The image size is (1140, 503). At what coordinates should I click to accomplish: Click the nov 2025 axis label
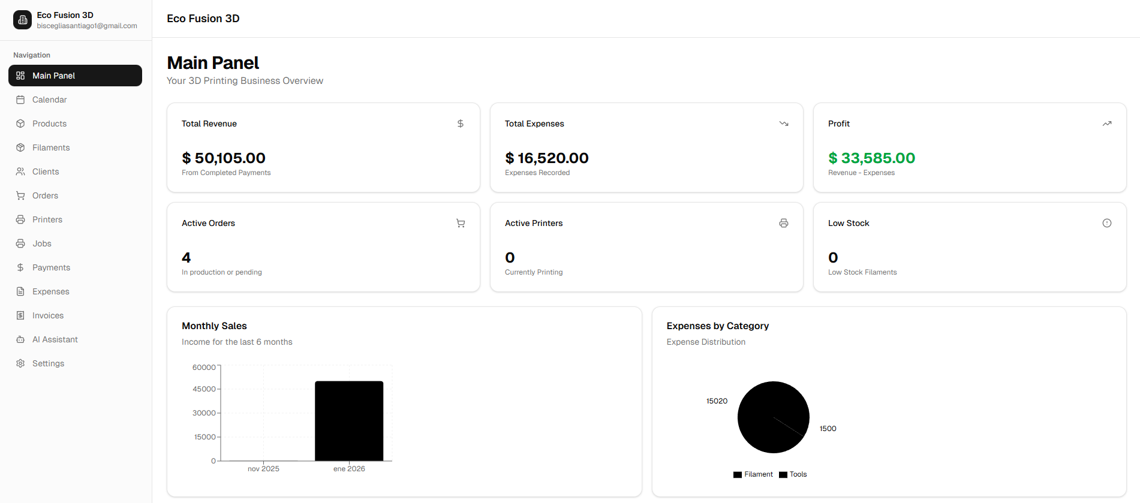click(x=263, y=469)
